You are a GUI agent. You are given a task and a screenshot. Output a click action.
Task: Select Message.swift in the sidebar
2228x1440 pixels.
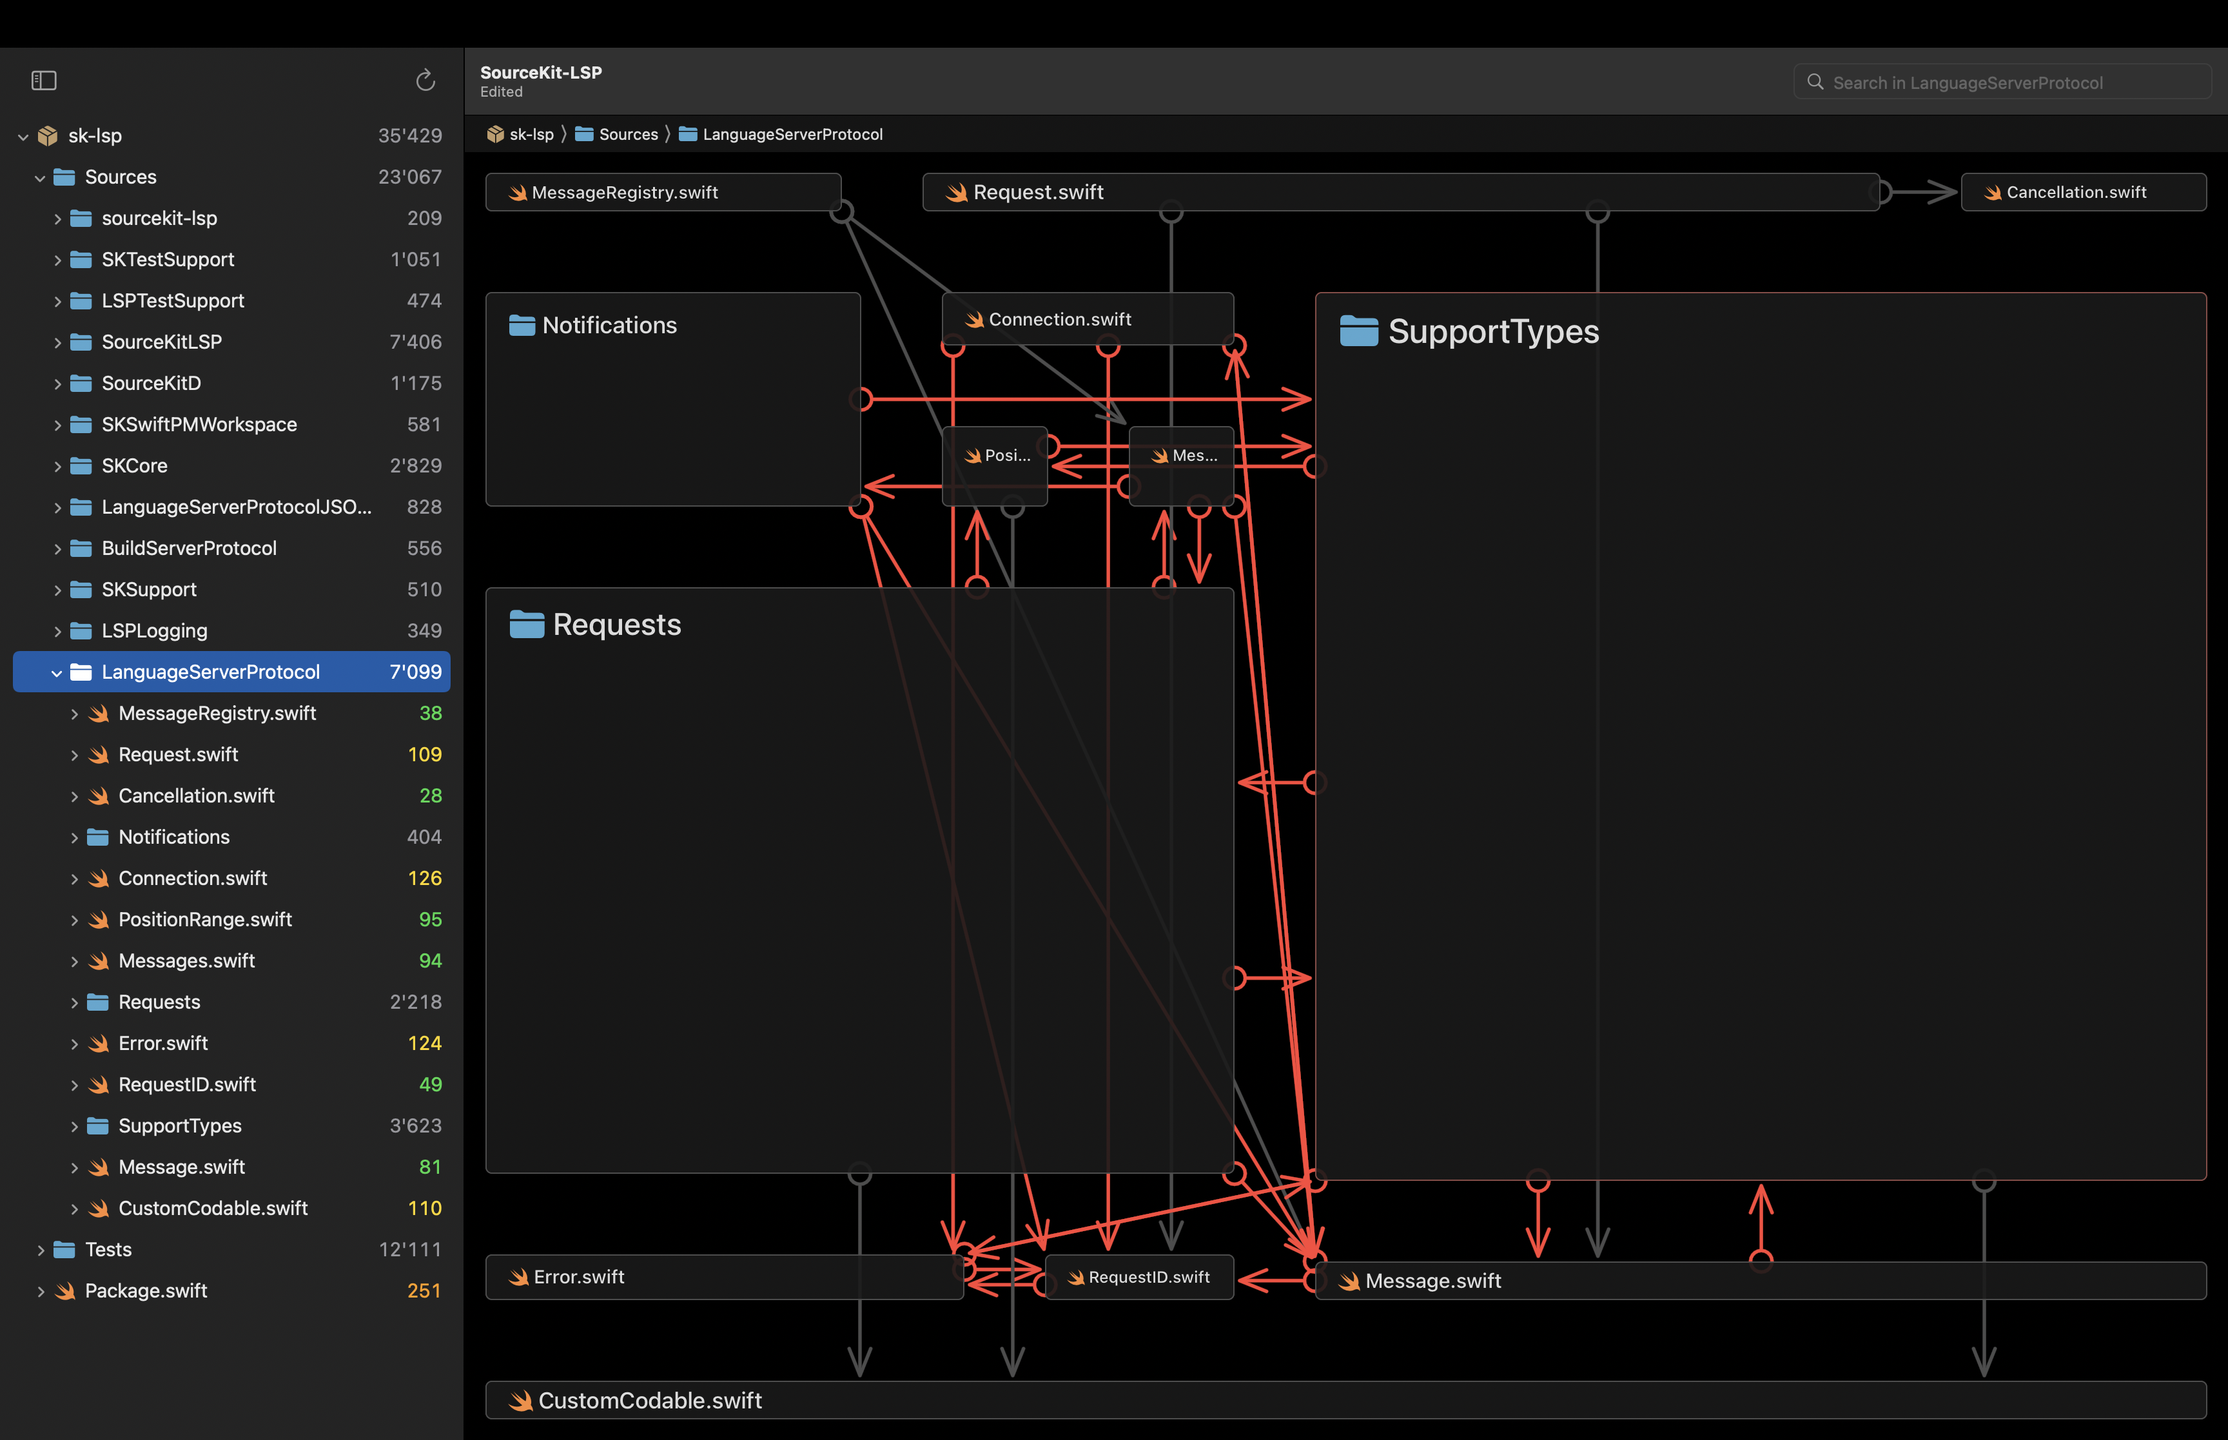[232, 1167]
